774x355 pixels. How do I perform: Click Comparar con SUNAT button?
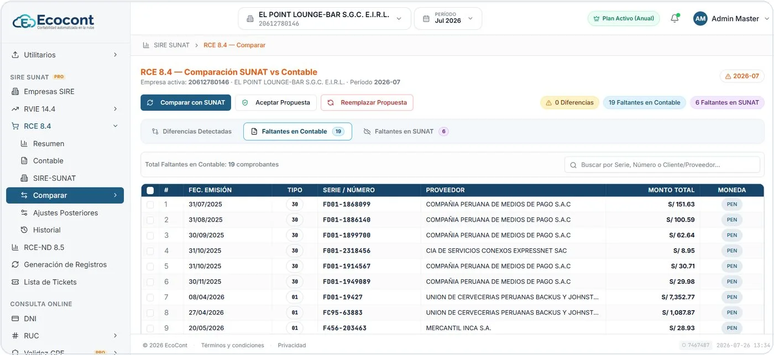click(x=186, y=102)
